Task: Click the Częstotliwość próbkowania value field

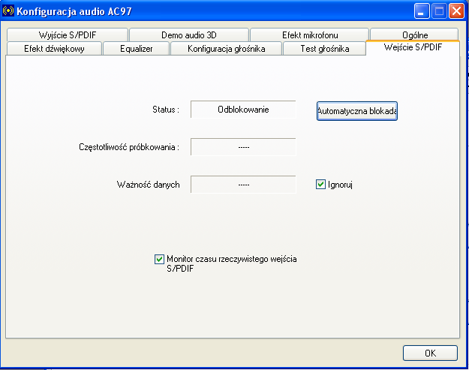Action: coord(243,147)
